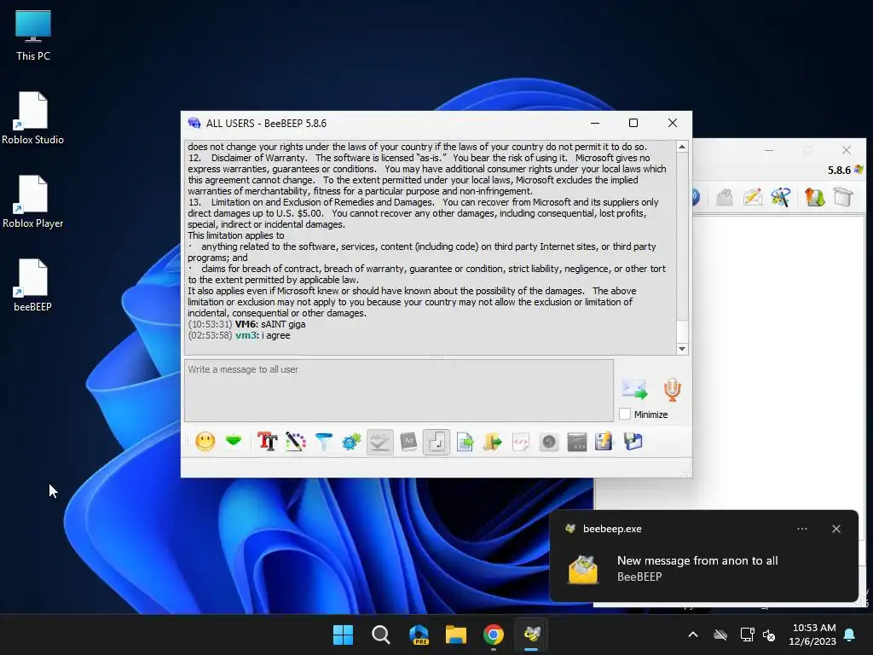Open chat settings gears icon

tap(351, 443)
